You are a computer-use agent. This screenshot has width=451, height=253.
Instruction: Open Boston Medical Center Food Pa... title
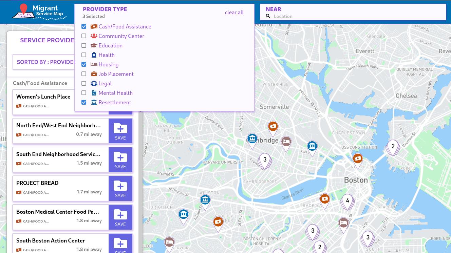[58, 212]
